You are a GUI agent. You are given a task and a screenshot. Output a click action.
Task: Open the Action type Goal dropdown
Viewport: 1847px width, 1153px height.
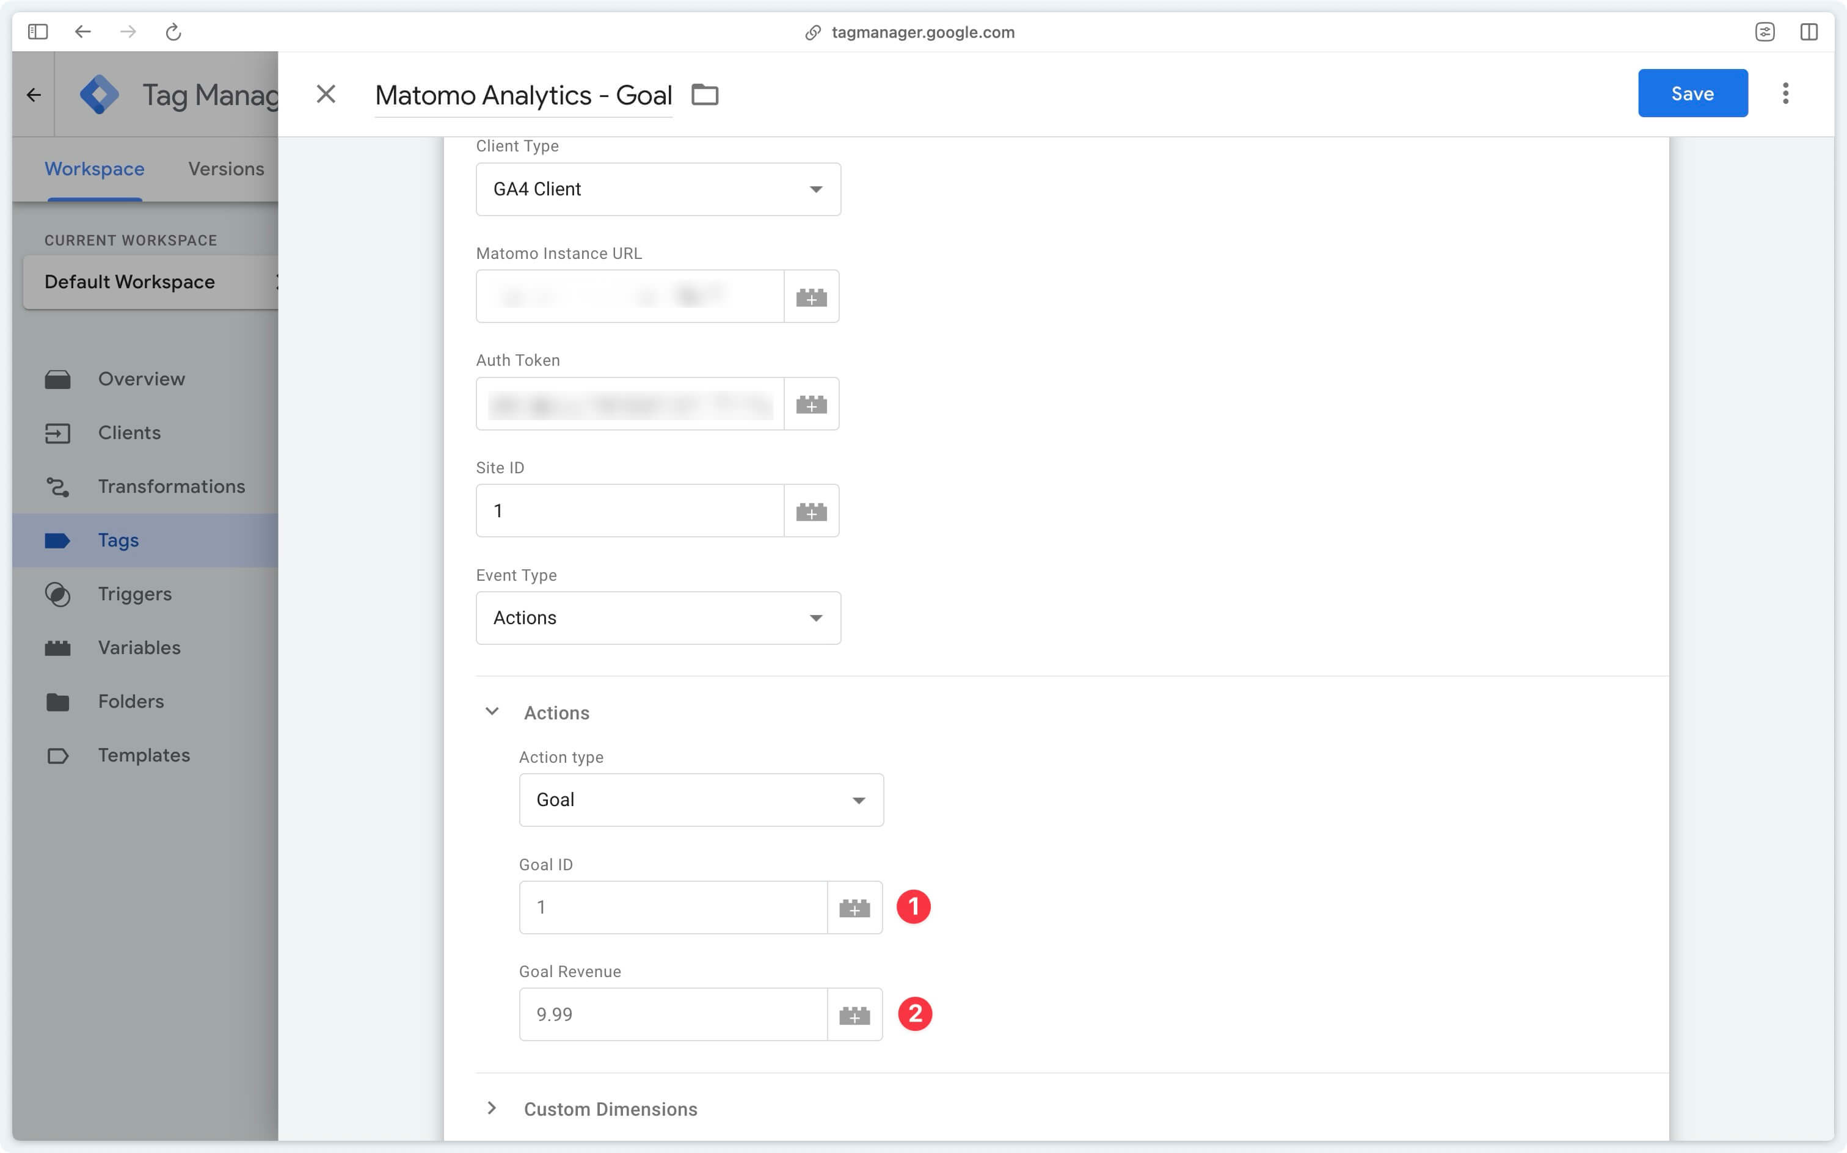pyautogui.click(x=701, y=800)
